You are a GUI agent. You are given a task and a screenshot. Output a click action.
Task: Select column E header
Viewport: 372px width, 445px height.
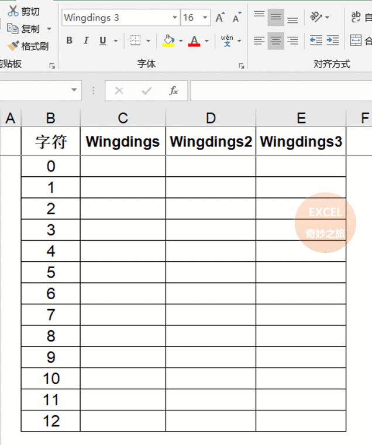[x=301, y=118]
